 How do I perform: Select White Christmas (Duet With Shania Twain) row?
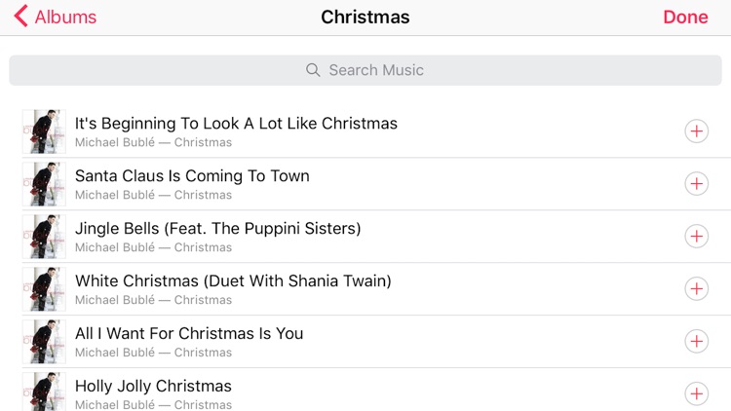(376, 289)
